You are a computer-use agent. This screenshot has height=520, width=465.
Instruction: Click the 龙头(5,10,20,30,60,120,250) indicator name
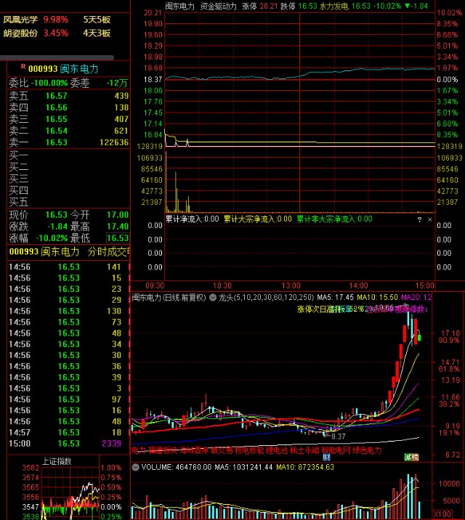tap(266, 298)
